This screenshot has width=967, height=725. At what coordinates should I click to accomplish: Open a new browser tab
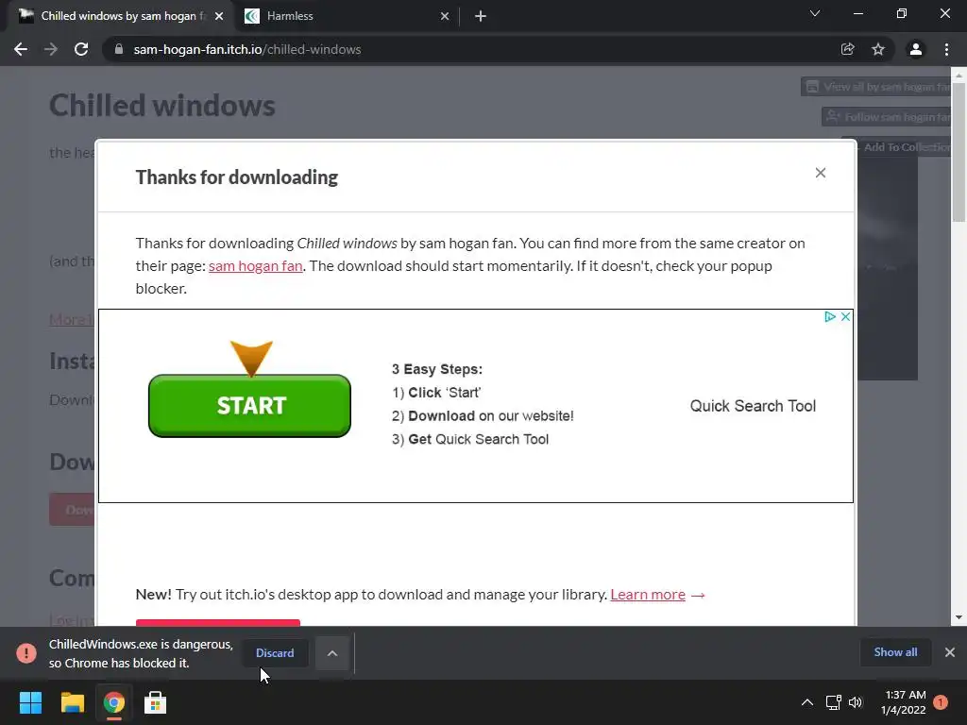tap(481, 16)
